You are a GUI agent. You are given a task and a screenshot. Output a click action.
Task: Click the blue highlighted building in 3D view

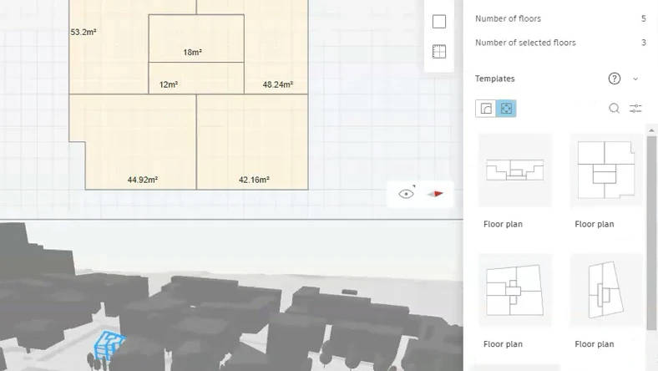tap(109, 345)
